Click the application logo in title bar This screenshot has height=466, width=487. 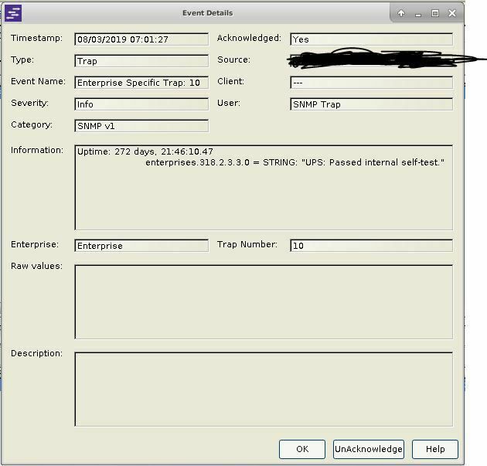pos(13,13)
